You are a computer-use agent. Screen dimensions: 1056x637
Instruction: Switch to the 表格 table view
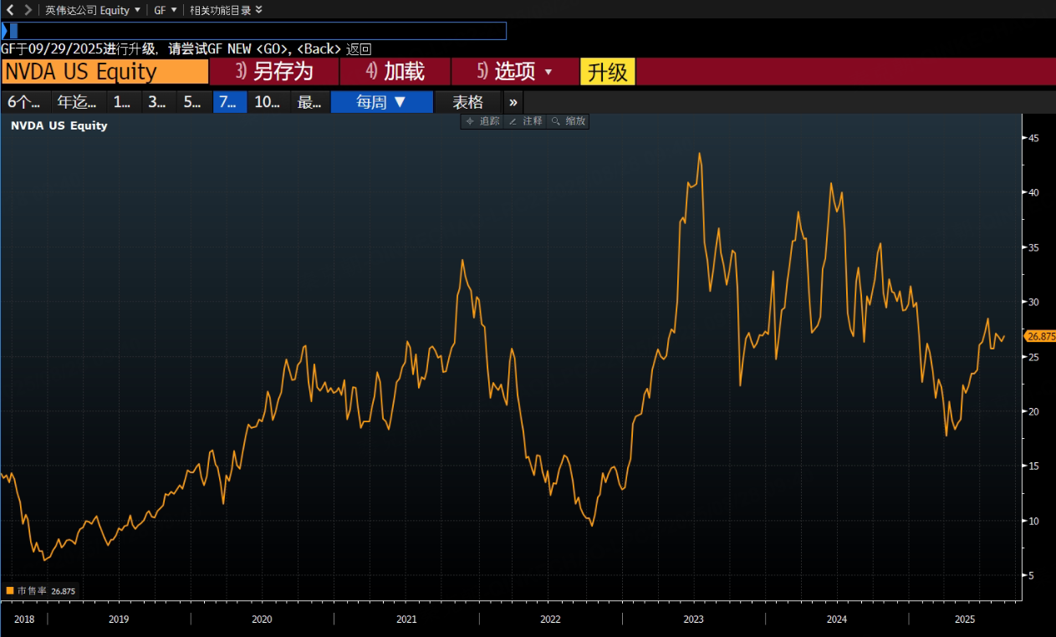click(x=468, y=102)
